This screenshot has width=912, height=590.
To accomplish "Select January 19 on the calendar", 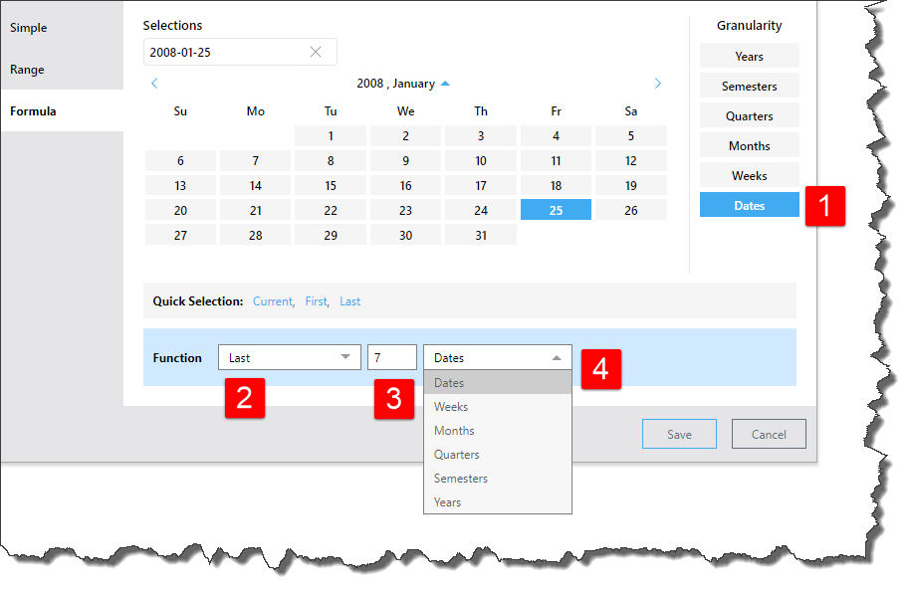I will point(631,185).
